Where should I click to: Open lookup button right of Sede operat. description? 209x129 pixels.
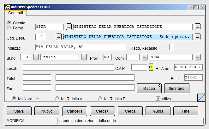[197, 37]
